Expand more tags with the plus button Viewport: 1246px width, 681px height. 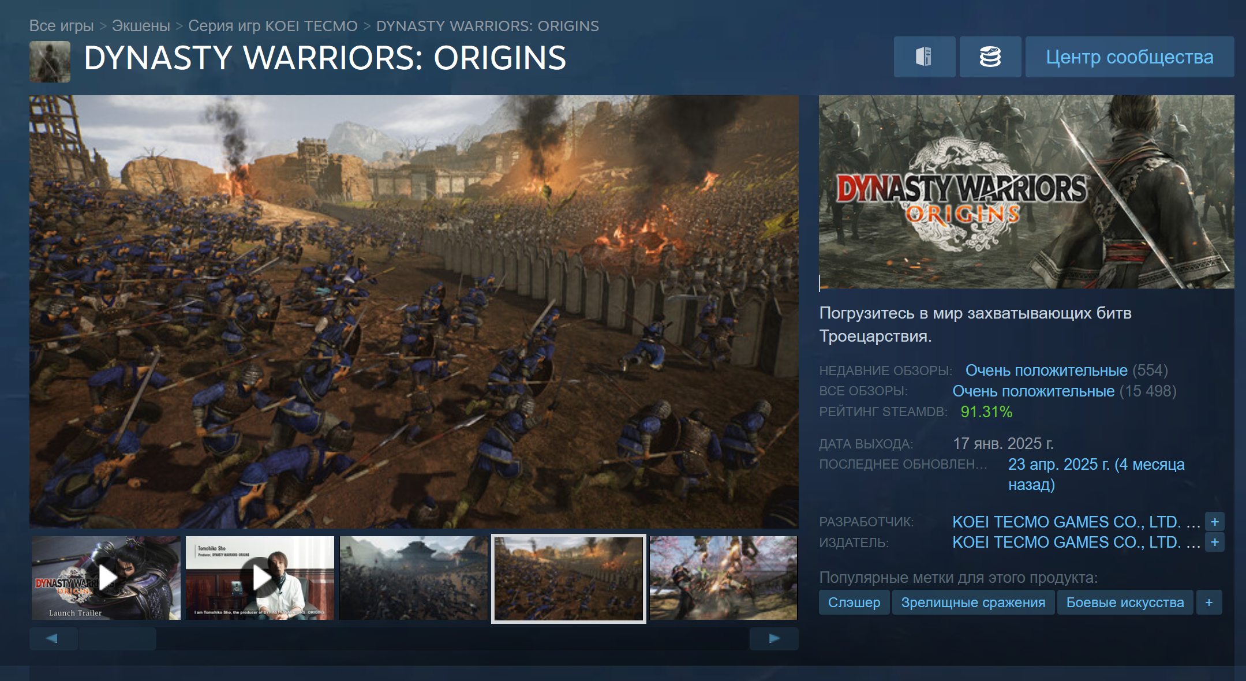click(1208, 603)
